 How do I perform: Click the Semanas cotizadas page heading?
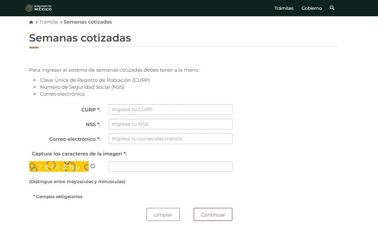[x=80, y=38]
